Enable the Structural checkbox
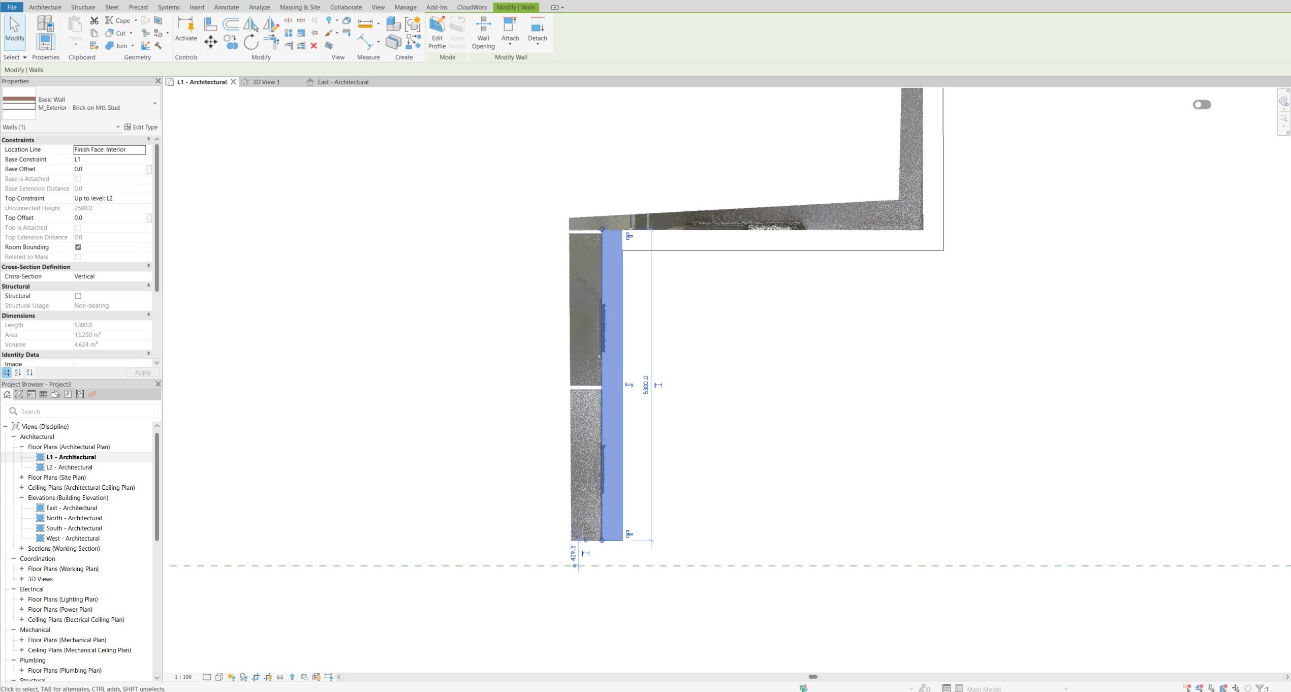The width and height of the screenshot is (1291, 692). (78, 296)
